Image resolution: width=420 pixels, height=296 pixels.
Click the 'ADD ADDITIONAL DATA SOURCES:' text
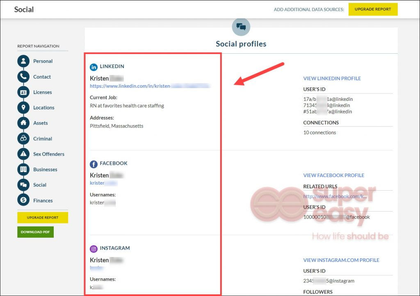[309, 9]
